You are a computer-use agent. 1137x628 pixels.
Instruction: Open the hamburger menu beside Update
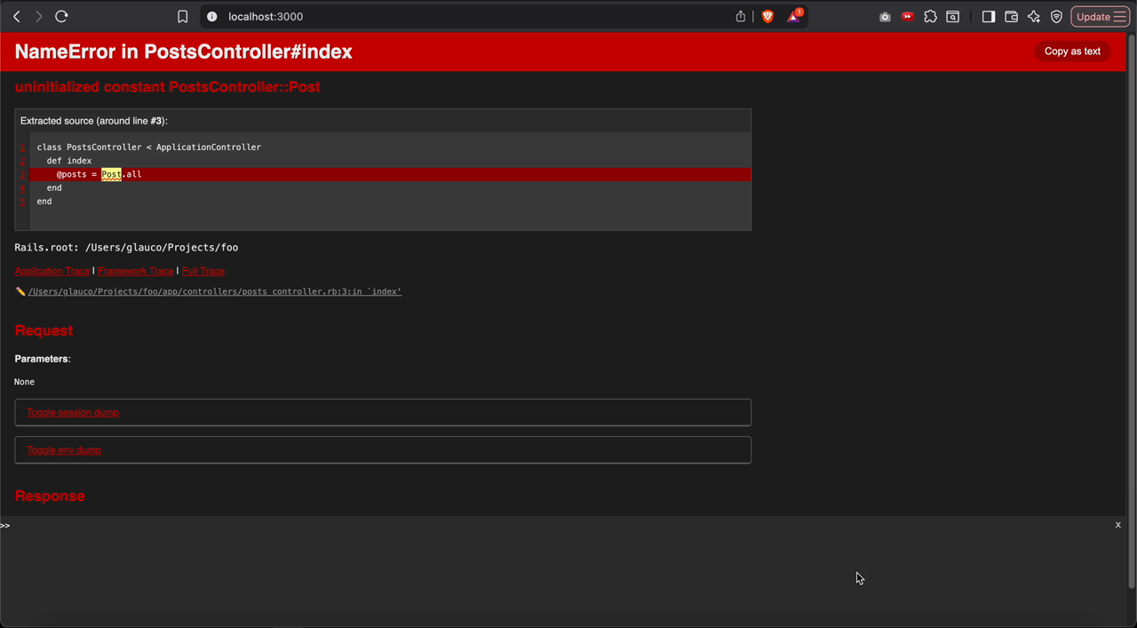(x=1122, y=16)
